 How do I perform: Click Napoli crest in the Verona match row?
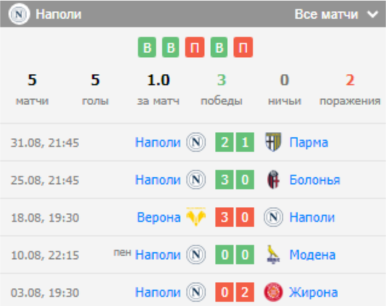point(273,218)
